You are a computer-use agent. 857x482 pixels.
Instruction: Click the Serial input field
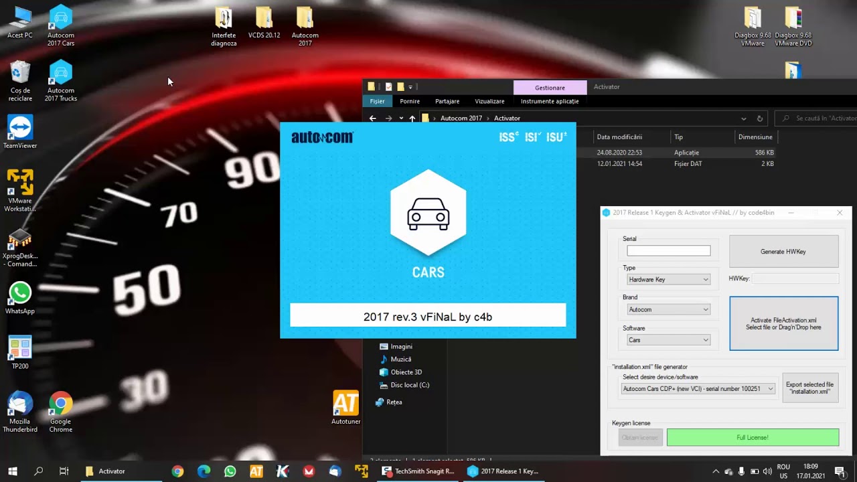(x=668, y=250)
